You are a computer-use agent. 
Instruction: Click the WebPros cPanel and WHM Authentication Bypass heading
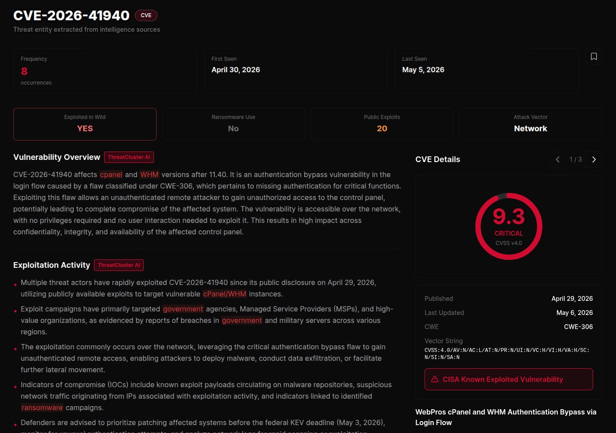pyautogui.click(x=506, y=417)
